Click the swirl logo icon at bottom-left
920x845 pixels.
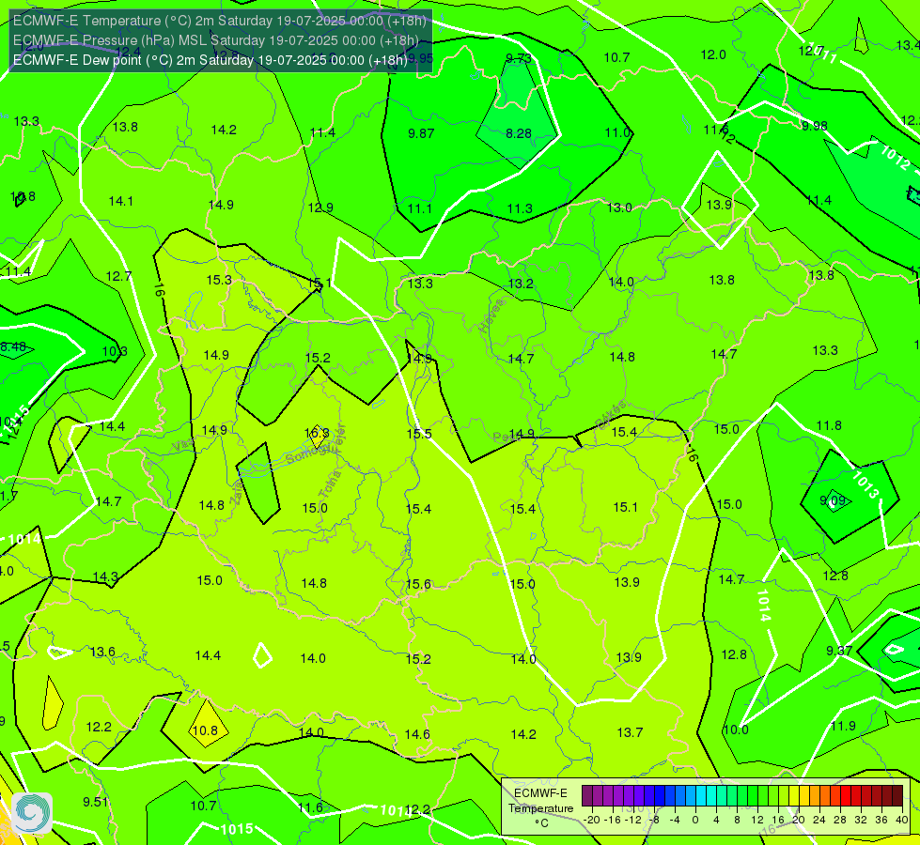click(32, 813)
